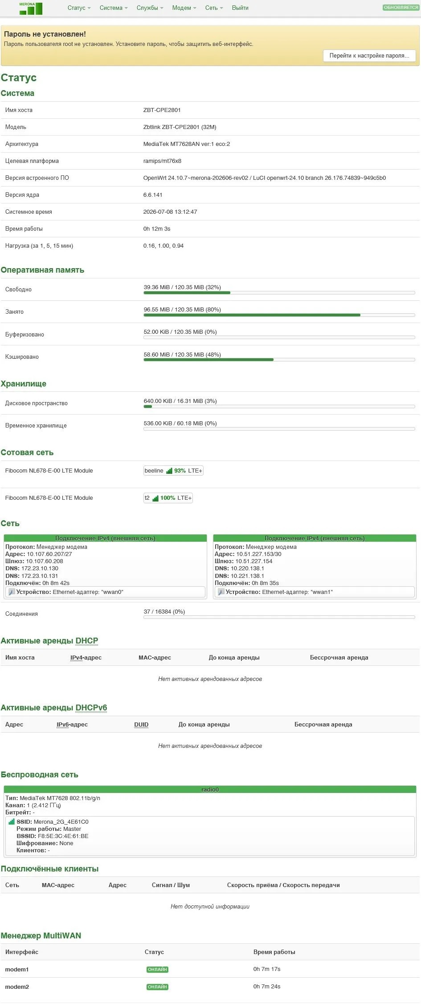Image resolution: width=421 pixels, height=1004 pixels.
Task: Click the Merona logo icon
Action: point(31,8)
